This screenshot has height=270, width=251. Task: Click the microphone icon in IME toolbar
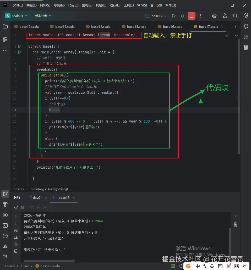tap(212, 266)
